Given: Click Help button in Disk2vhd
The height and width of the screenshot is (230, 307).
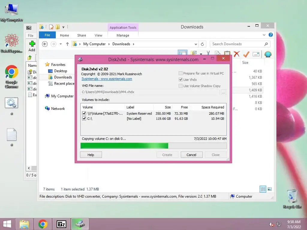Looking at the screenshot, I should pos(91,155).
